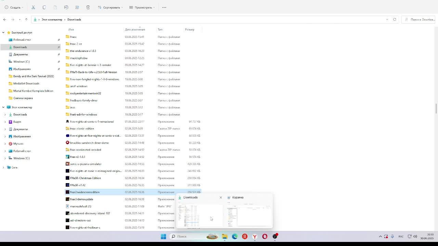
Task: Click the Downloads search input field
Action: [419, 19]
